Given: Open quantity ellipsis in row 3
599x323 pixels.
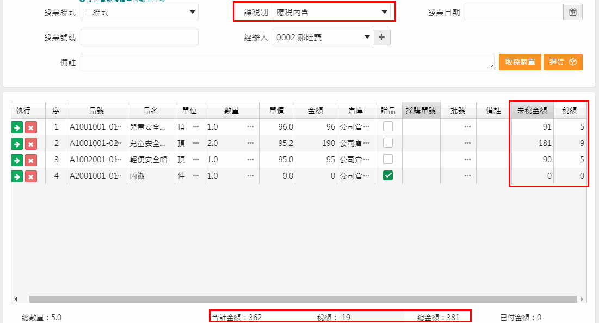Looking at the screenshot, I should 251,160.
